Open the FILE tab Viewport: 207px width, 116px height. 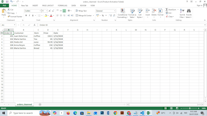point(4,5)
